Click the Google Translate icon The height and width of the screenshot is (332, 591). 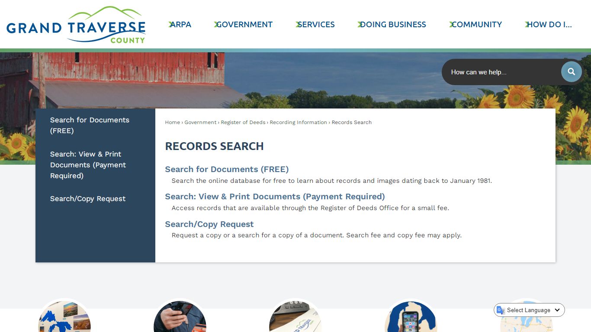[x=501, y=310]
